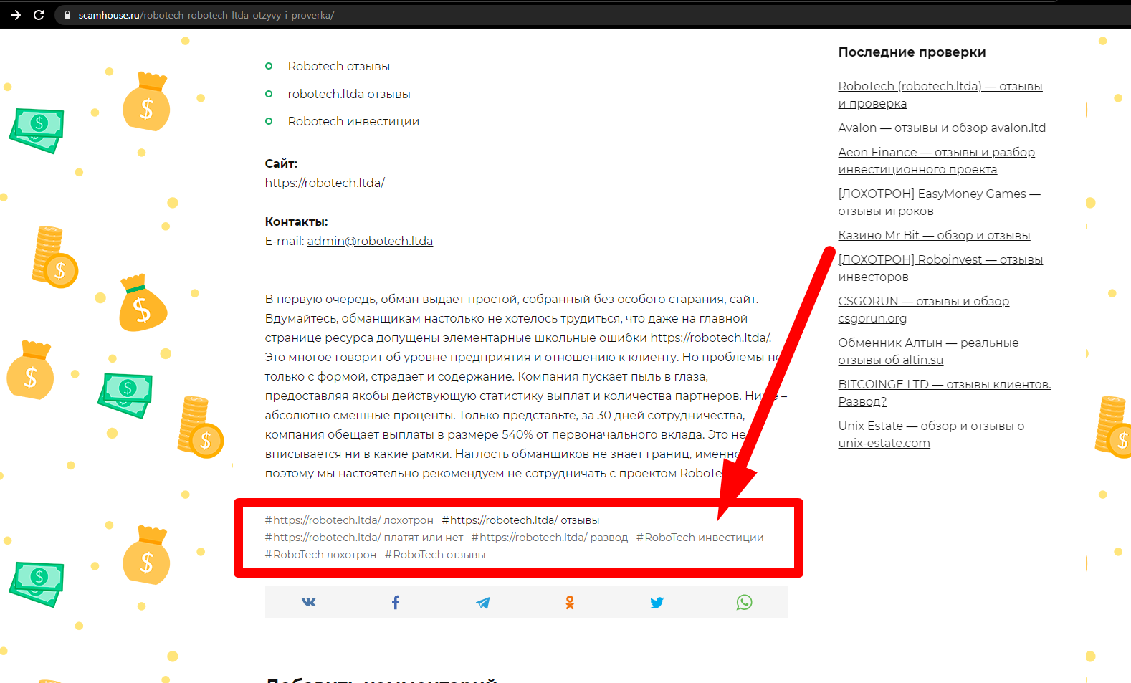This screenshot has height=683, width=1131.
Task: Click the browser forward arrow icon
Action: [16, 14]
